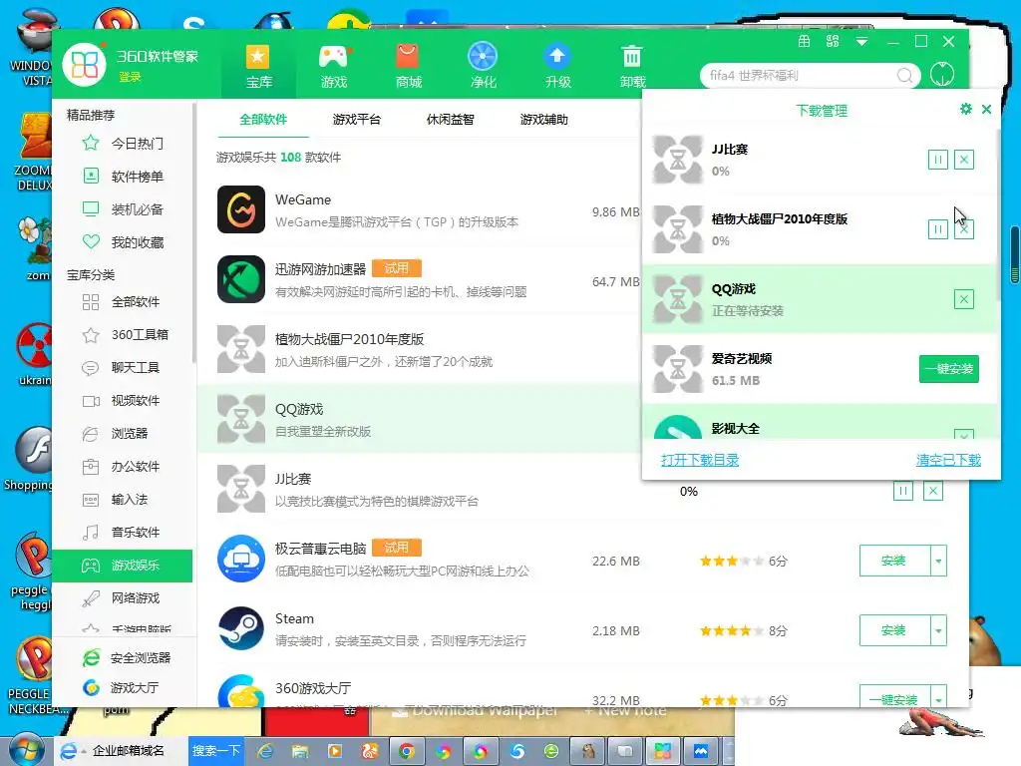Image resolution: width=1021 pixels, height=766 pixels.
Task: Select 音乐软件 category
Action: [123, 533]
